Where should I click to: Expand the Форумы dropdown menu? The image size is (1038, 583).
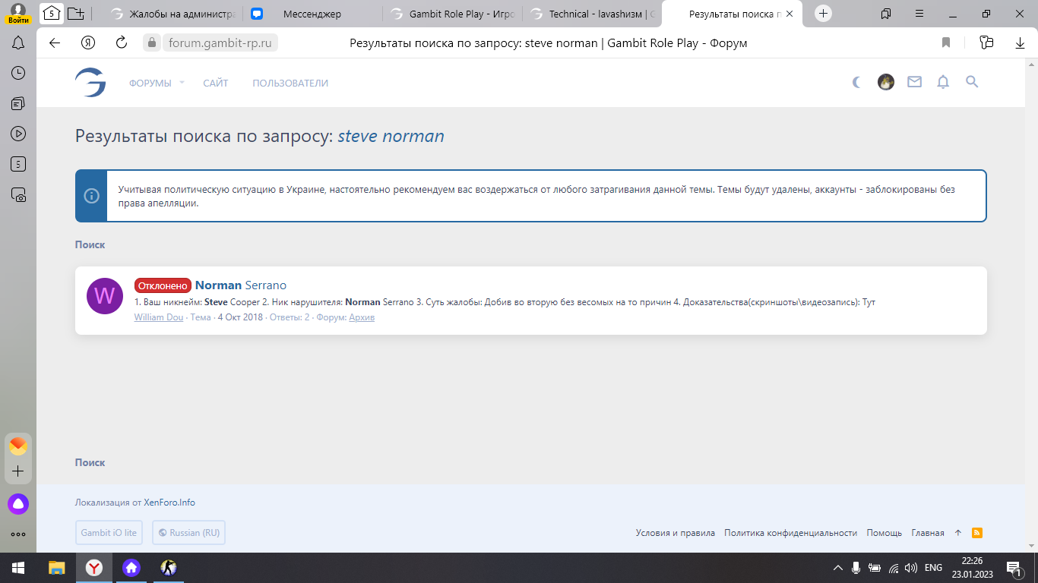[157, 83]
